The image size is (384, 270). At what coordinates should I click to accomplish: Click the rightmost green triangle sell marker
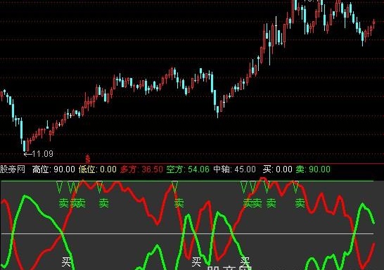point(295,187)
